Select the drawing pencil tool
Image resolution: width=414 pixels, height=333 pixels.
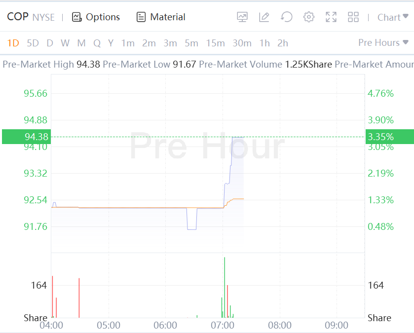click(264, 17)
